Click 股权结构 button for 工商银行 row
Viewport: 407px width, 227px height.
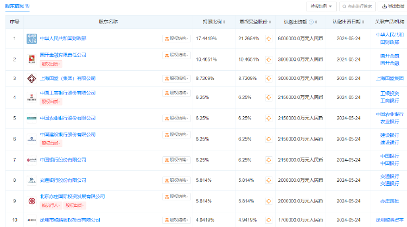click(x=176, y=93)
